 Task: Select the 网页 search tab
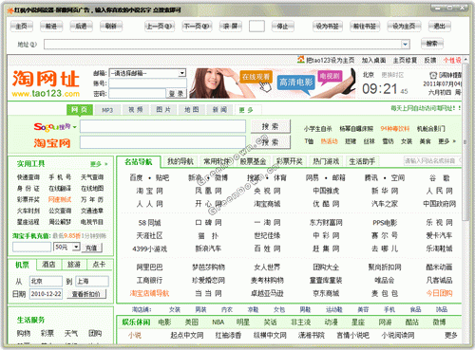coord(80,110)
